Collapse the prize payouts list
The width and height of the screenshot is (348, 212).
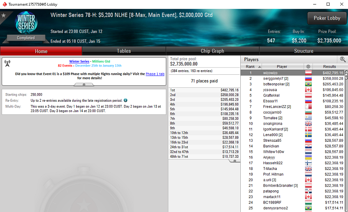point(235,161)
